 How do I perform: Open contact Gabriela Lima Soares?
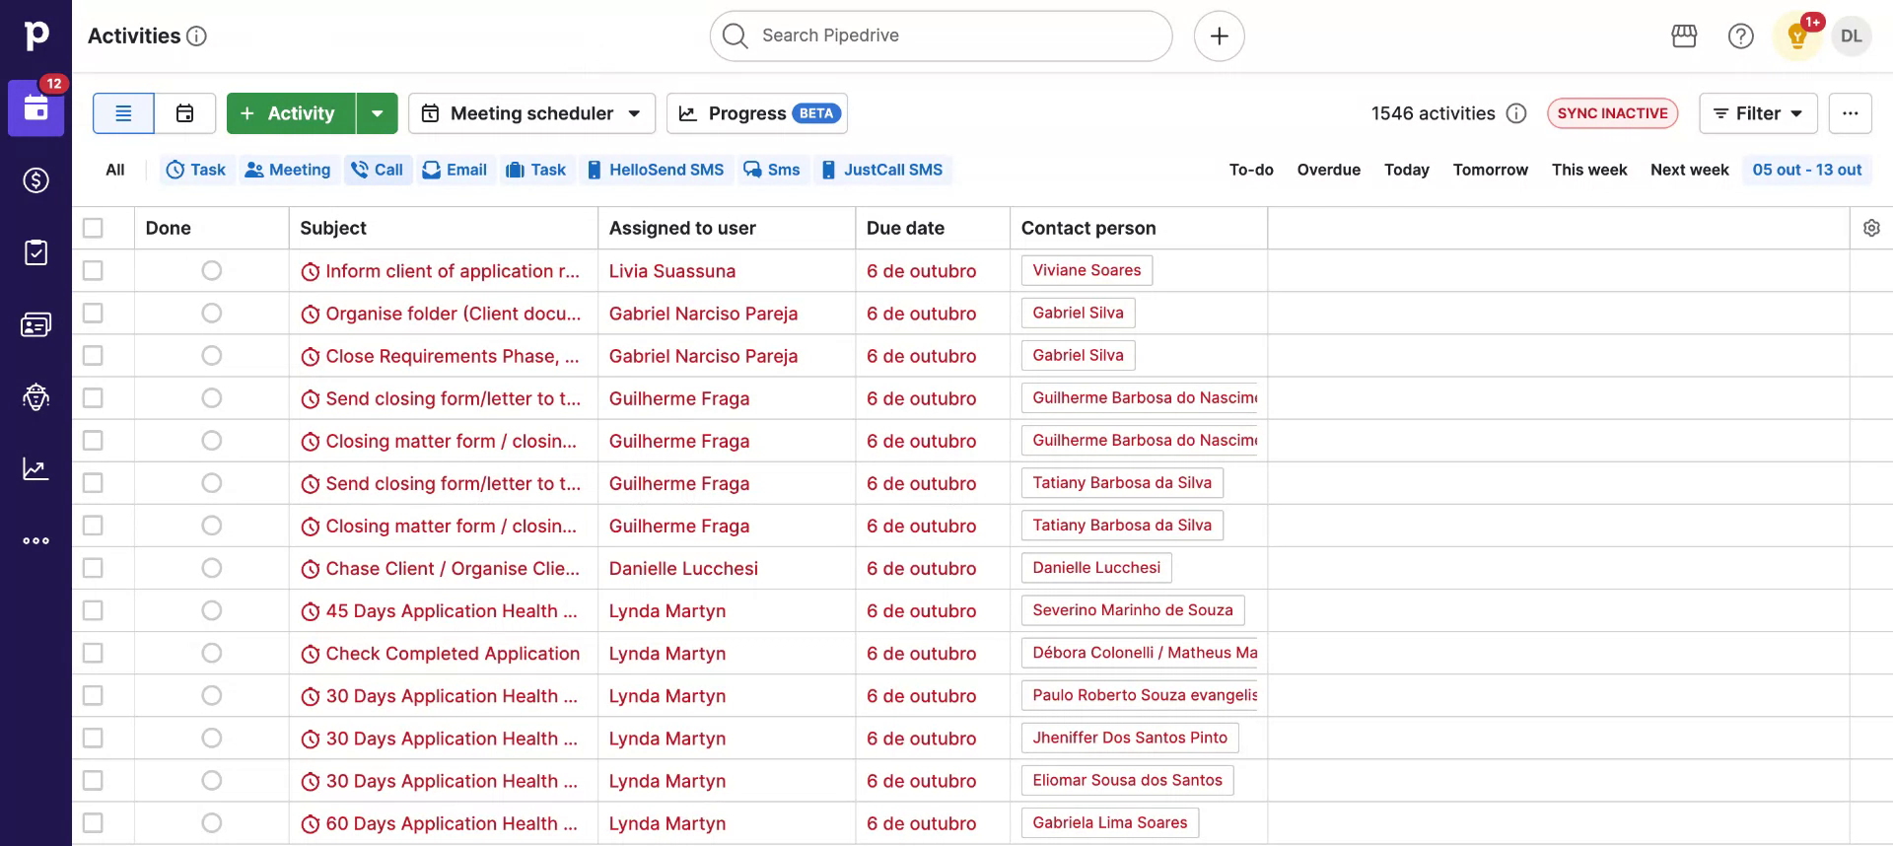point(1110,822)
